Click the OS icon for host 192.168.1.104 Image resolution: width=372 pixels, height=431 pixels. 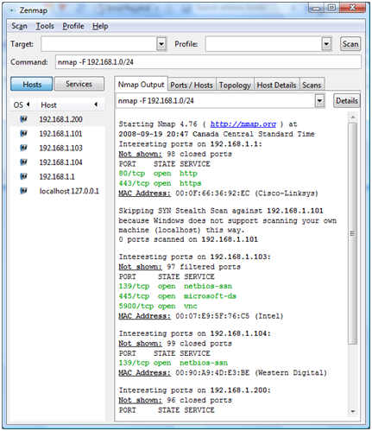click(x=23, y=162)
